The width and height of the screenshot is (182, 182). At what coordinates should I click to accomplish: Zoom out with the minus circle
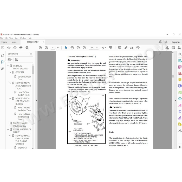pyautogui.click(x=78, y=48)
